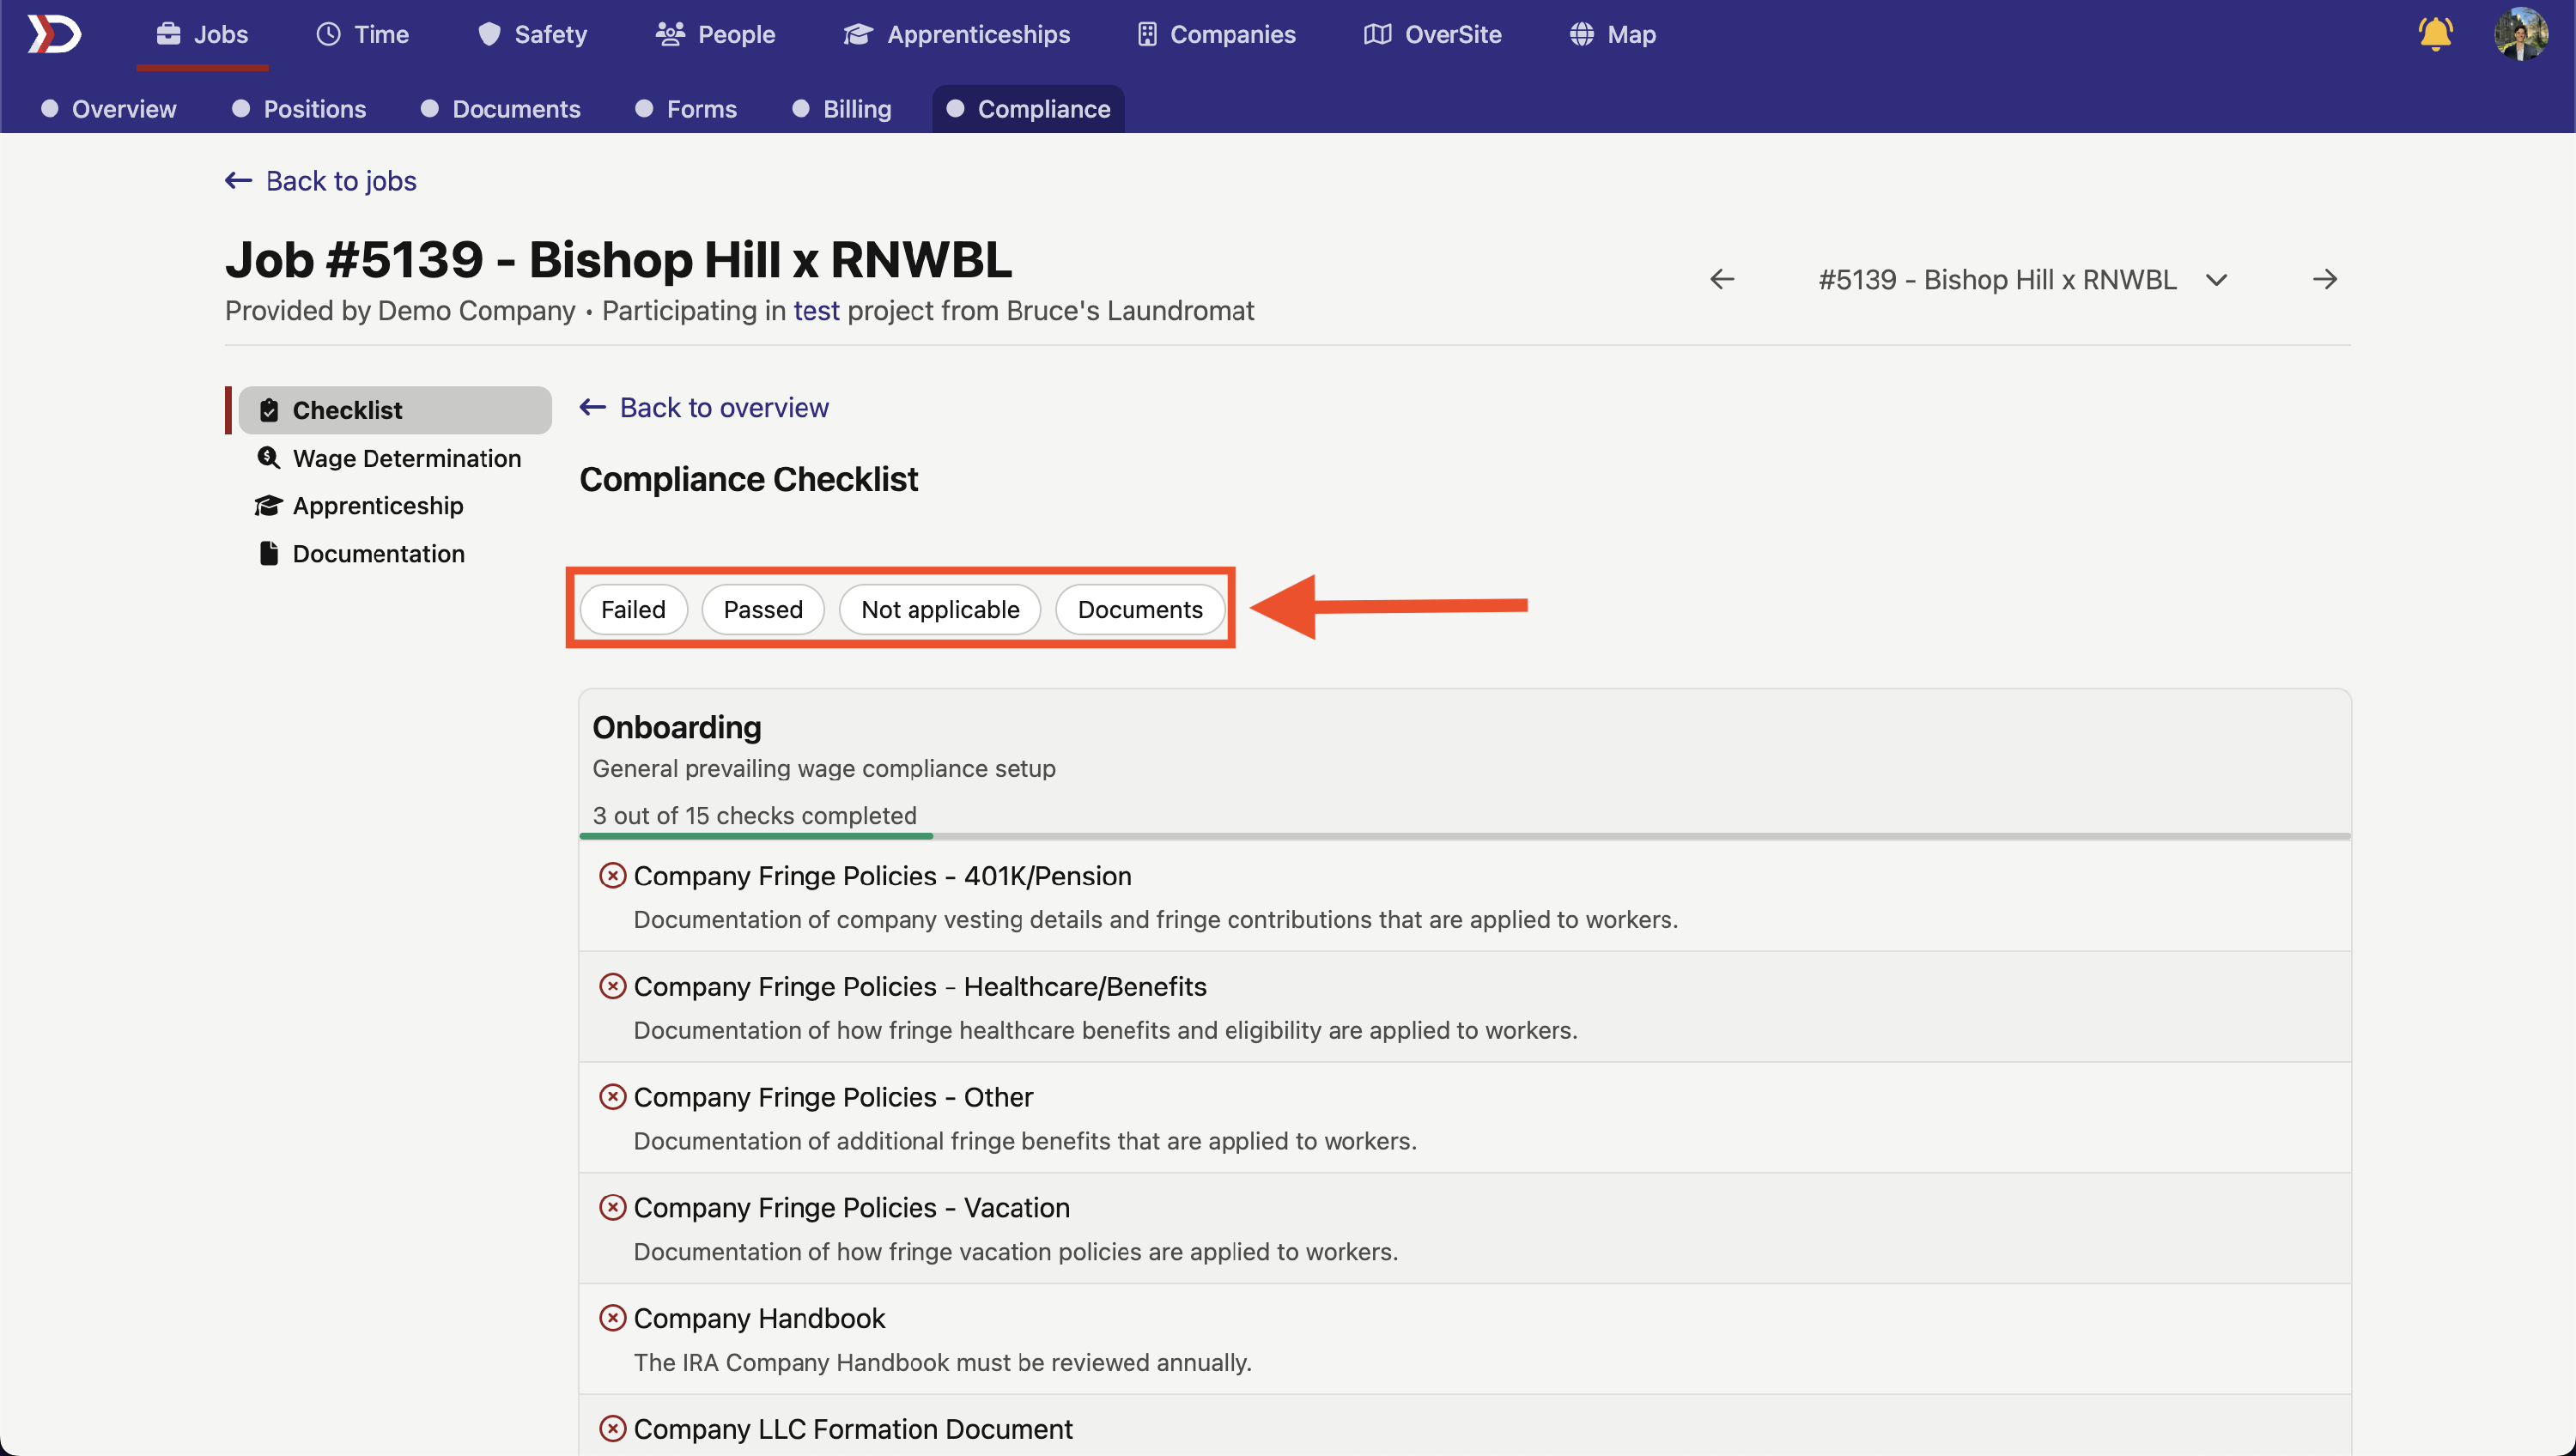Toggle the Failed filter chip
2576x1456 pixels.
(x=633, y=610)
